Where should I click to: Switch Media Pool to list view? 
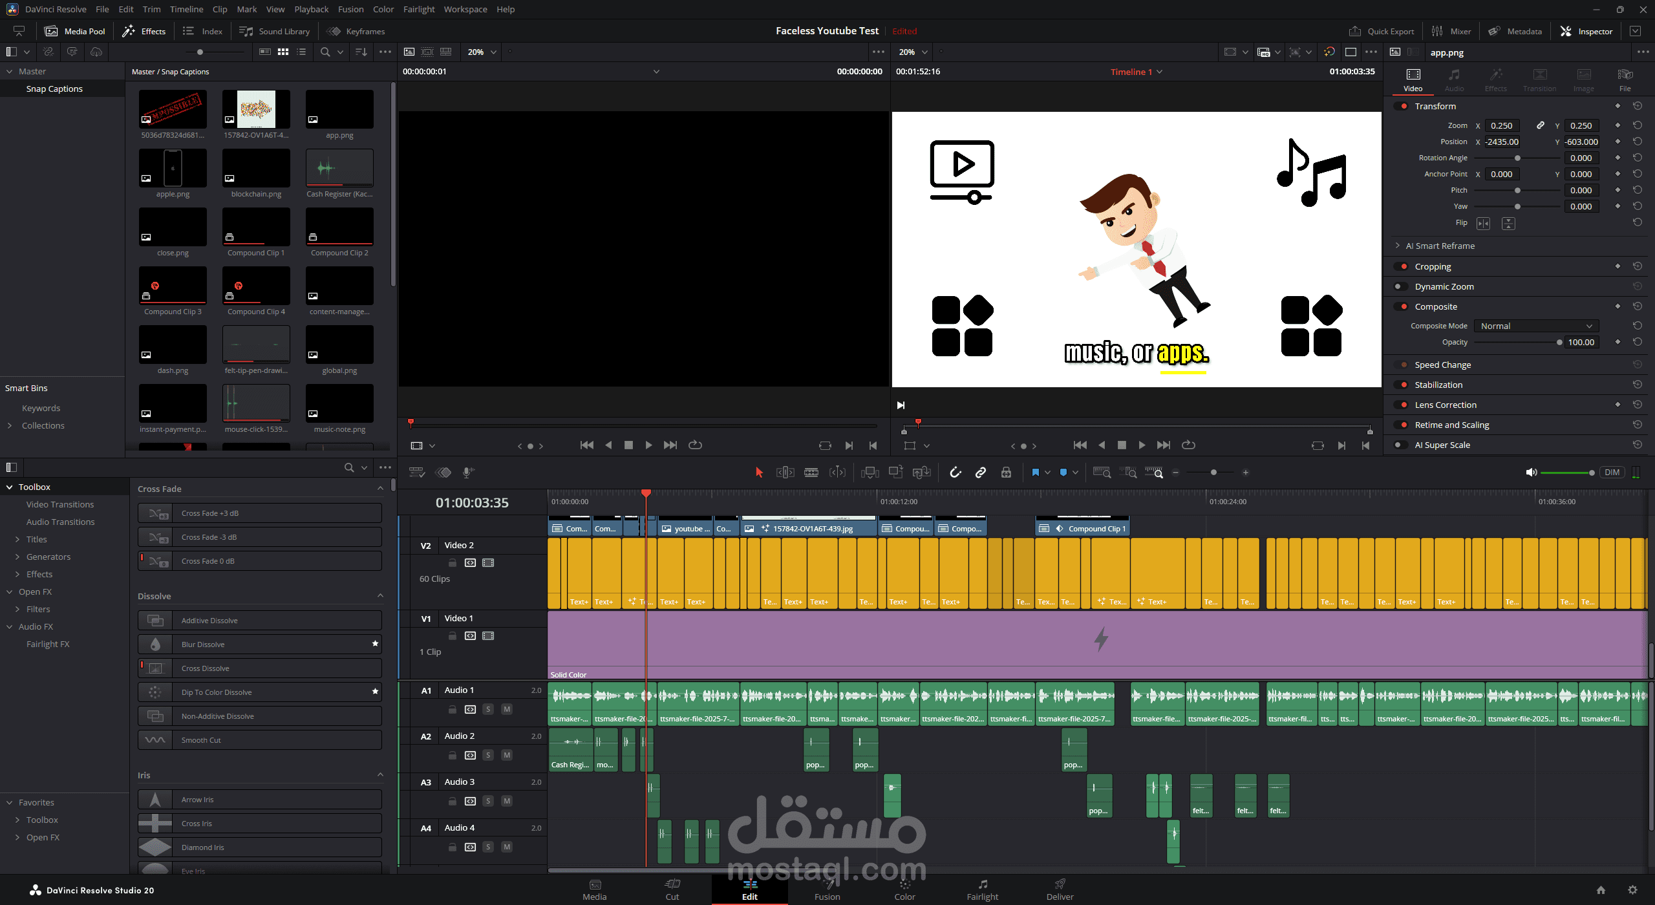tap(301, 52)
